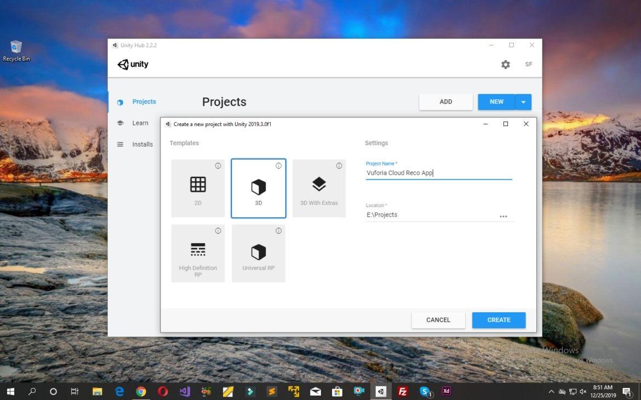Click the ADD project button
The height and width of the screenshot is (400, 641).
(x=445, y=102)
